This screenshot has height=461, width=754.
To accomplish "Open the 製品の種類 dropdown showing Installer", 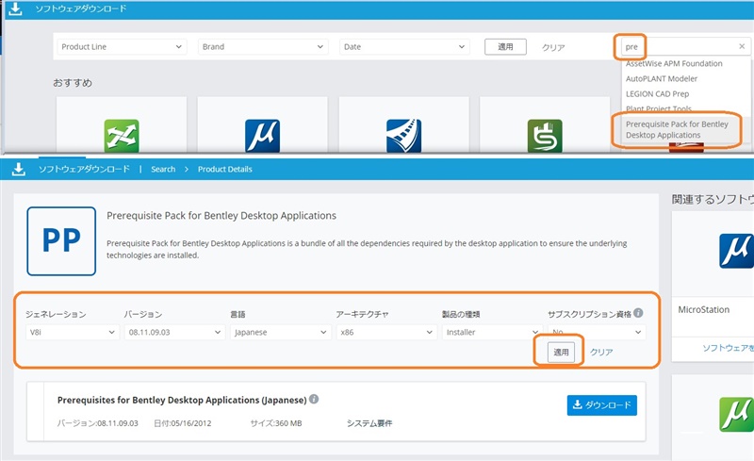I will point(492,332).
